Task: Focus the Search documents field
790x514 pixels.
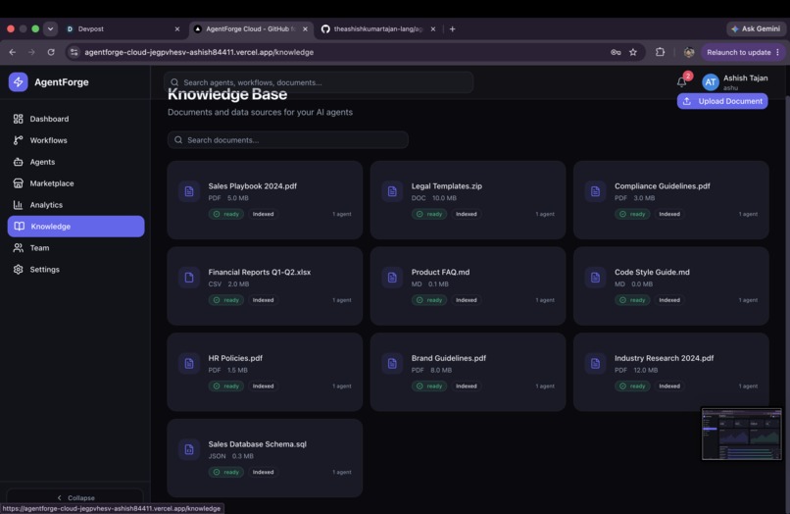Action: click(288, 140)
